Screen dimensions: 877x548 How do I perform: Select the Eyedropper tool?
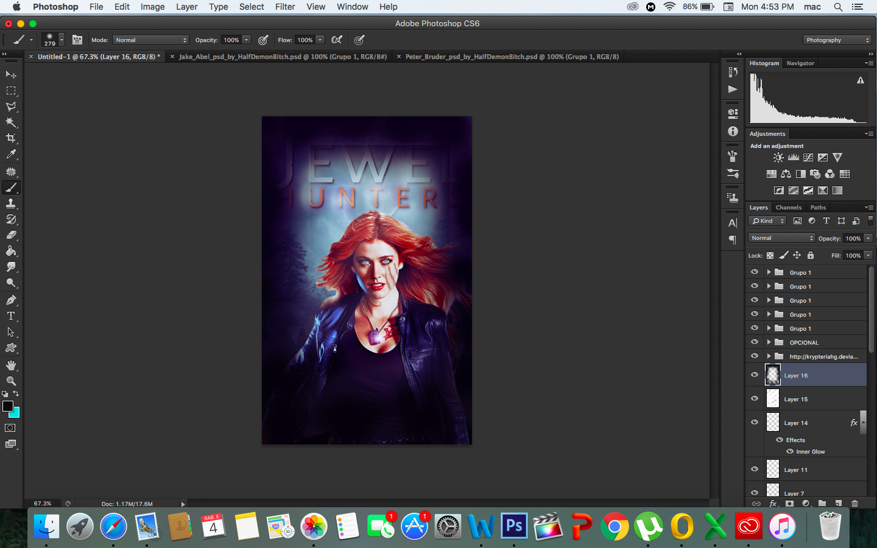pyautogui.click(x=11, y=155)
